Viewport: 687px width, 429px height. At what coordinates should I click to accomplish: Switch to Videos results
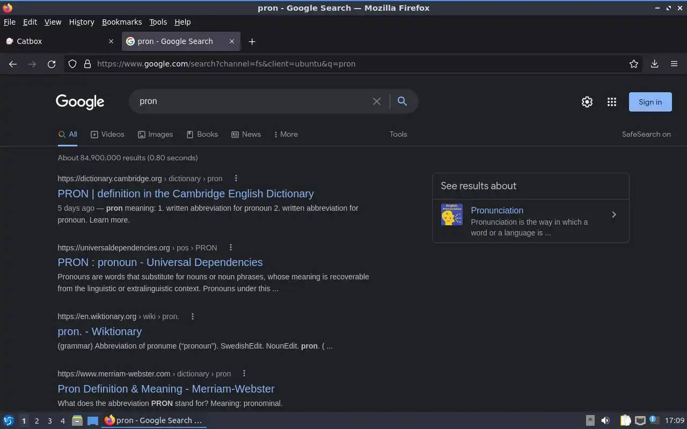pos(107,135)
